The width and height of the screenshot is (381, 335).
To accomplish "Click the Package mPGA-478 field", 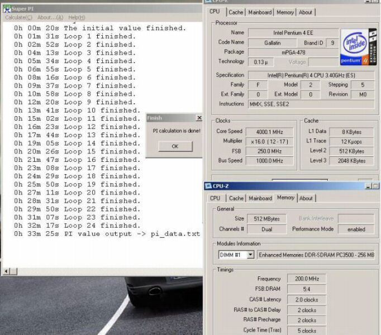I will pos(293,52).
